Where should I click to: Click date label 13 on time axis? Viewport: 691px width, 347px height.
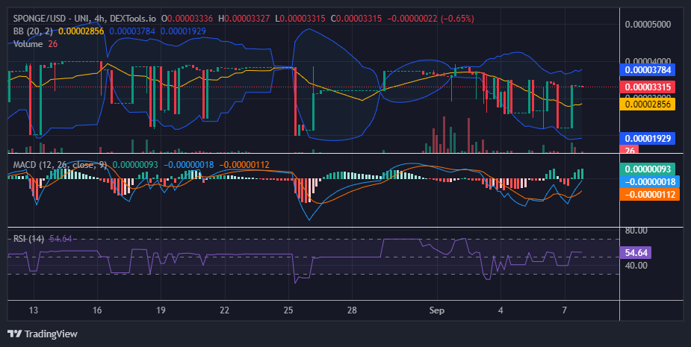[33, 310]
